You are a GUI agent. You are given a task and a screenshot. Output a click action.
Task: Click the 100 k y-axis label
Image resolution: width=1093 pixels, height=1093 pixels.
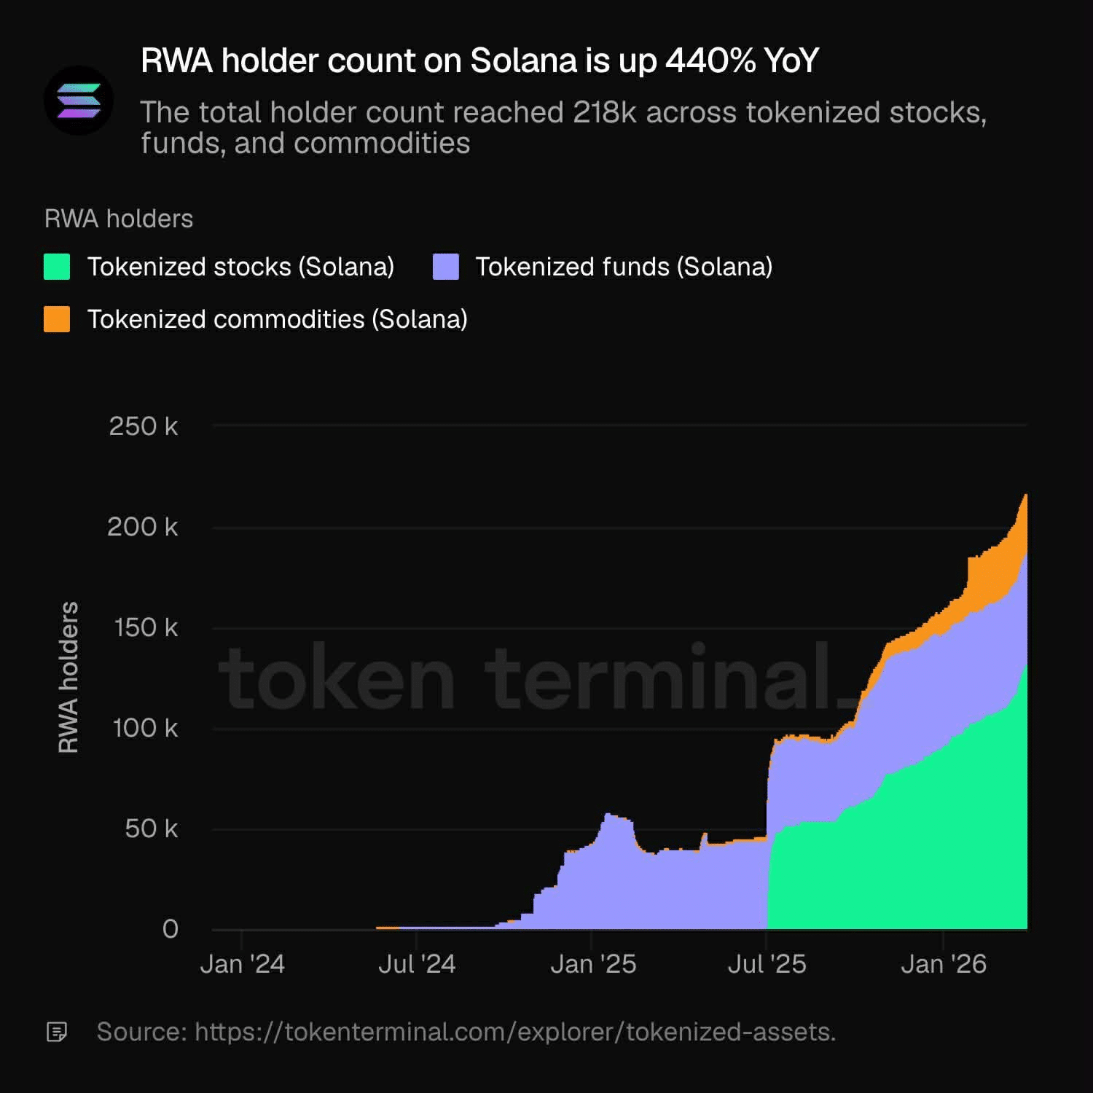[x=144, y=728]
